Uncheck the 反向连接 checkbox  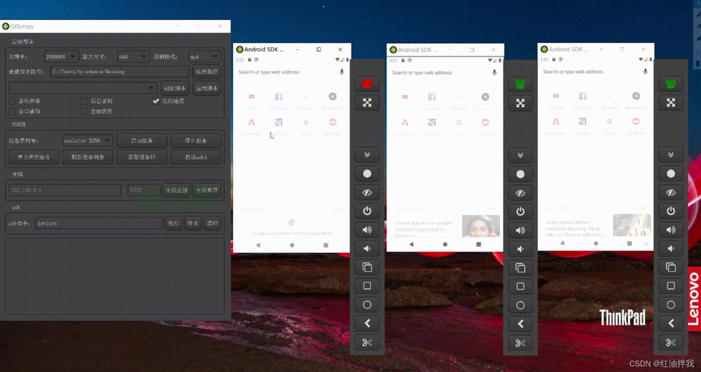tap(156, 100)
